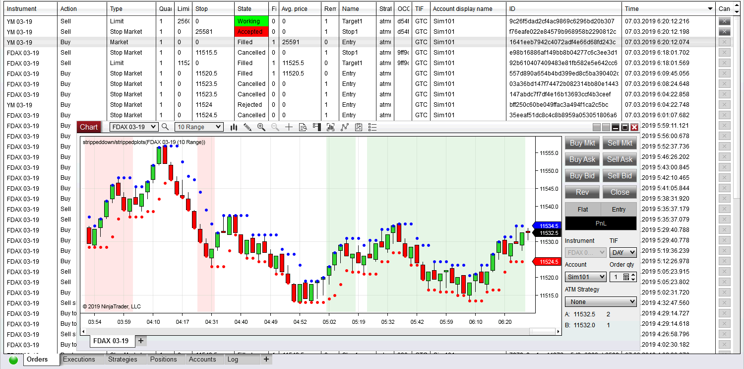Sort by the Instrument column header
The height and width of the screenshot is (369, 744).
(x=30, y=9)
